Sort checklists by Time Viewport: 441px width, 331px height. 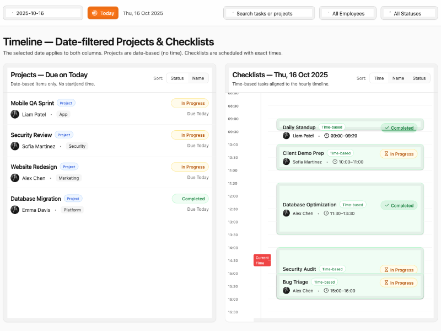point(379,78)
